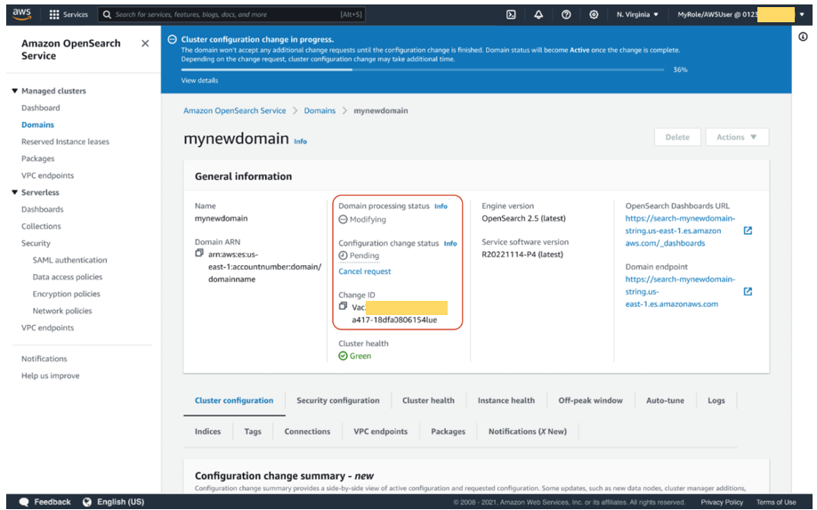Open Data access policies
The height and width of the screenshot is (510, 817).
[x=68, y=277]
